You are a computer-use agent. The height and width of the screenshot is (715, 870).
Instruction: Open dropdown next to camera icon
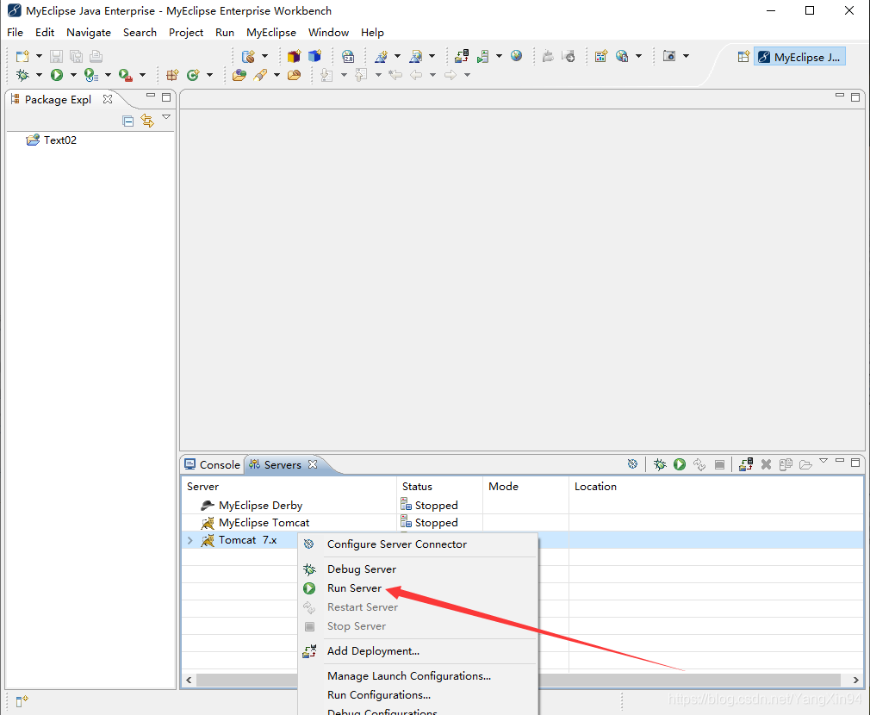(686, 56)
